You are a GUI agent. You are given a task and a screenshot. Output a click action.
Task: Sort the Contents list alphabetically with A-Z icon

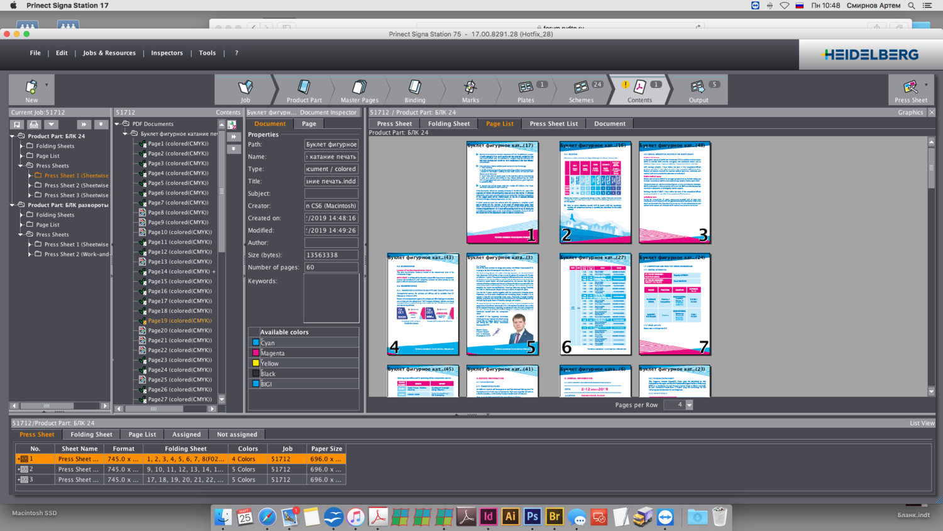click(x=233, y=125)
